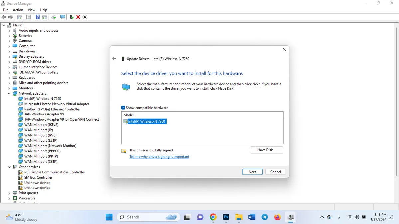
Task: Click the volume speaker tray icon
Action: click(357, 217)
